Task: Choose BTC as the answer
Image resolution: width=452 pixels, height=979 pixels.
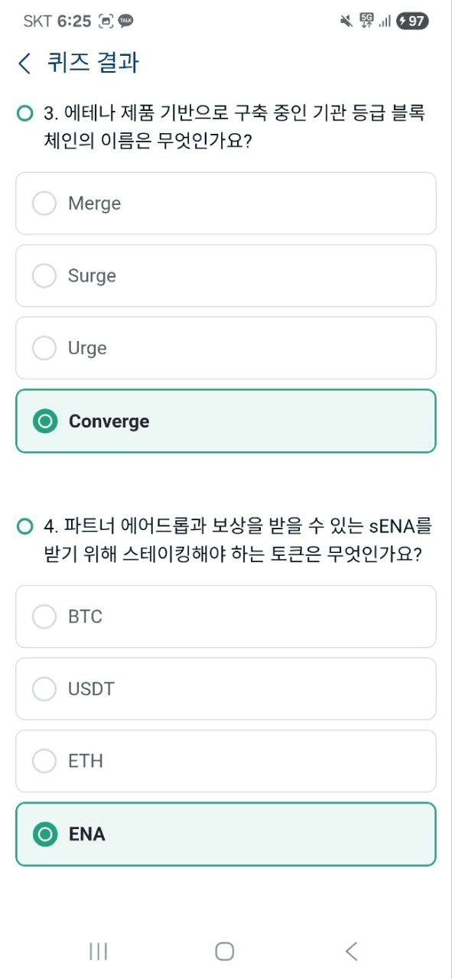Action: (226, 616)
